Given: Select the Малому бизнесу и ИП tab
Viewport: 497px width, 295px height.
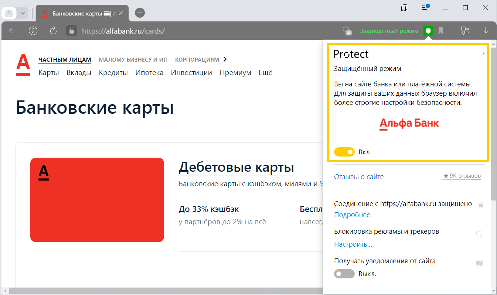Looking at the screenshot, I should [x=133, y=60].
